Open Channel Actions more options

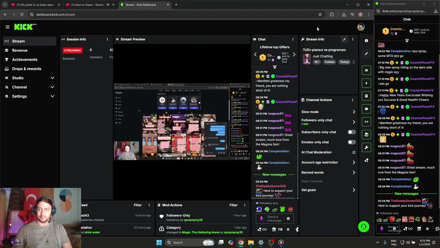[x=352, y=100]
